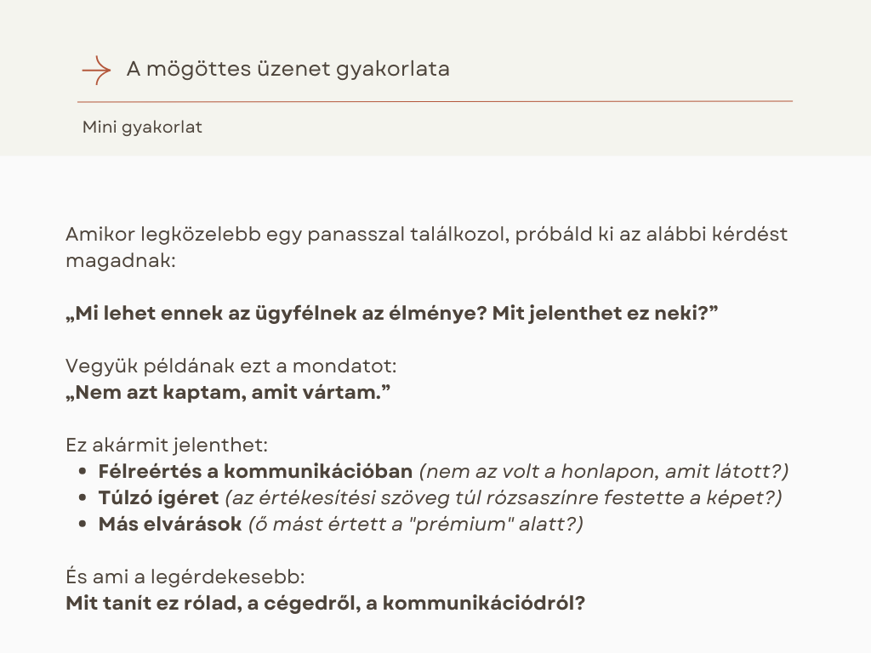Click the italic note about "értékesítési szöveg"
The image size is (871, 653).
click(x=504, y=497)
